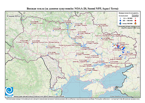This screenshot has width=145, height=103.
Task: Click the legend title text
Action: pos(129,13)
